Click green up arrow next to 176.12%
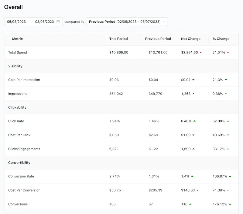 pyautogui.click(x=230, y=204)
